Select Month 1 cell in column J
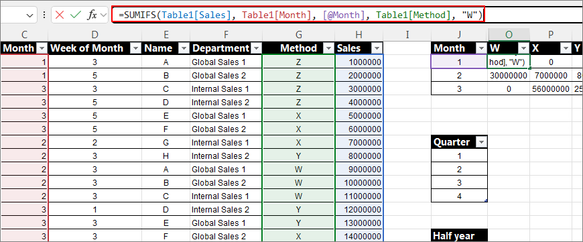The image size is (583, 242). (x=459, y=62)
